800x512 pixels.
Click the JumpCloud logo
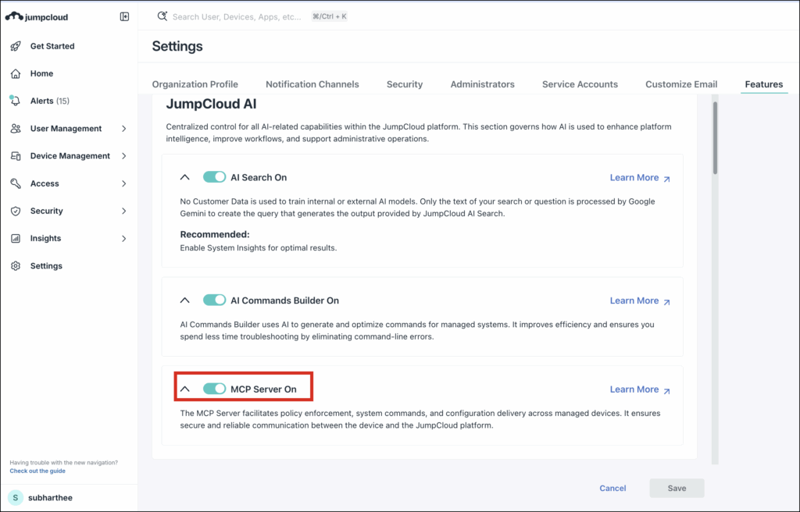37,16
